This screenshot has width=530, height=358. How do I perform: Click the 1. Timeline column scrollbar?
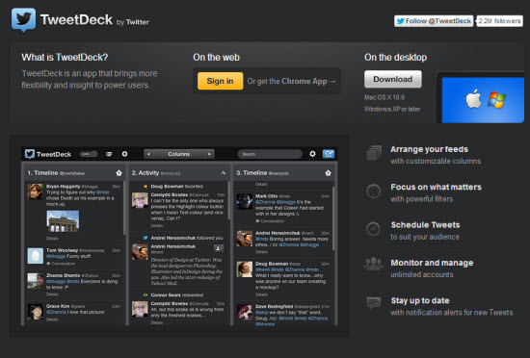click(x=124, y=208)
